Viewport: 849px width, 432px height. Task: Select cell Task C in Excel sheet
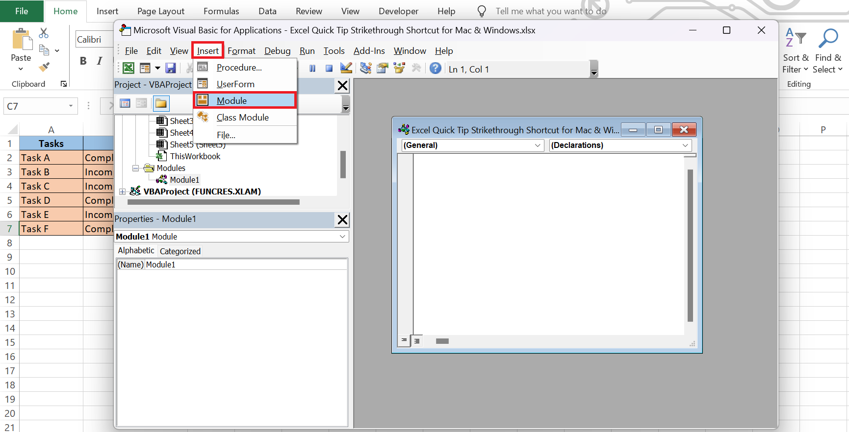[x=51, y=186]
